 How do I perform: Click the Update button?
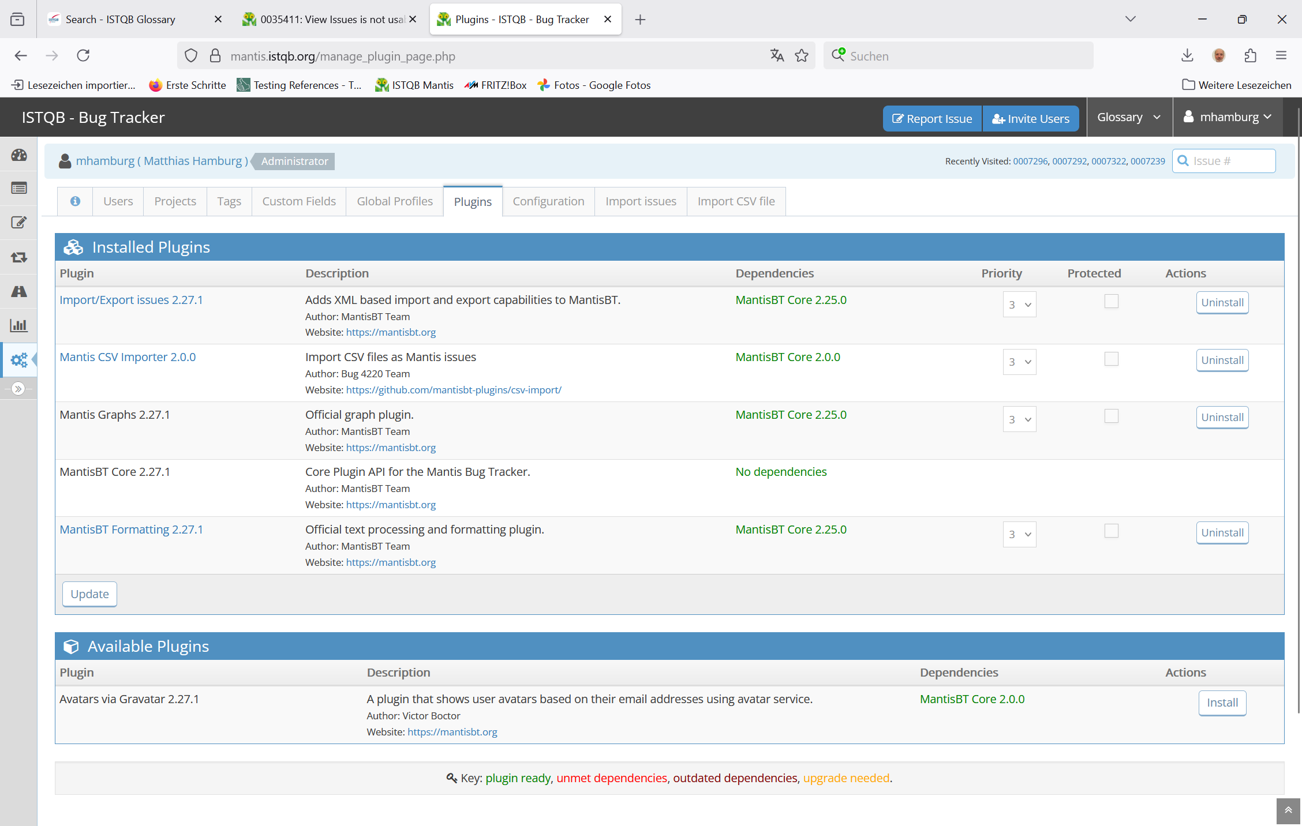[x=89, y=594]
